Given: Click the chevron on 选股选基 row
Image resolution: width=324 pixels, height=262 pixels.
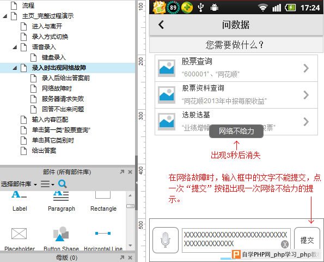Looking at the screenshot, I should pos(306,122).
